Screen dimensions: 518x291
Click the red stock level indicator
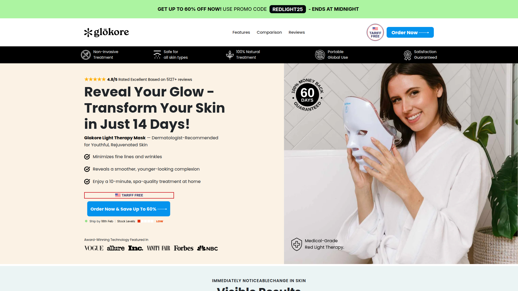(x=139, y=221)
